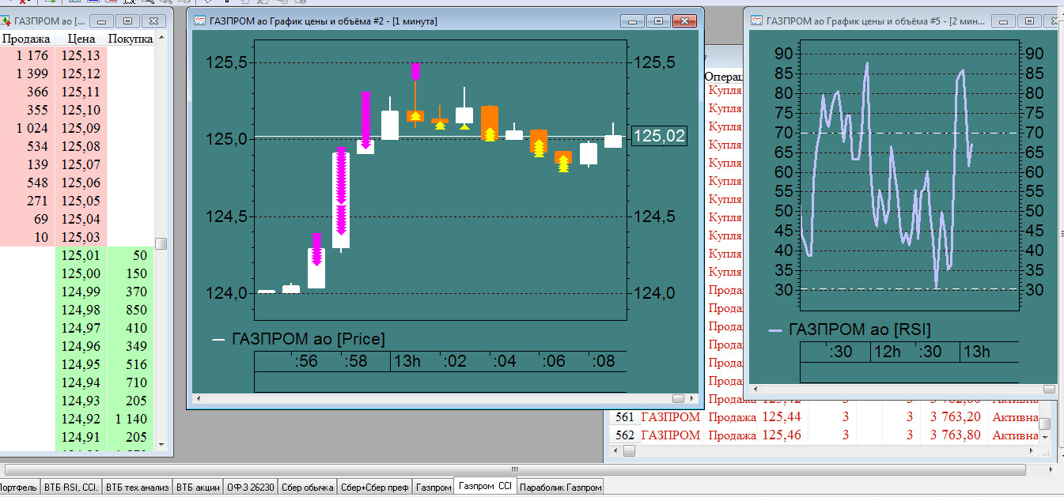Select the 125,12 price in order book

pos(81,73)
